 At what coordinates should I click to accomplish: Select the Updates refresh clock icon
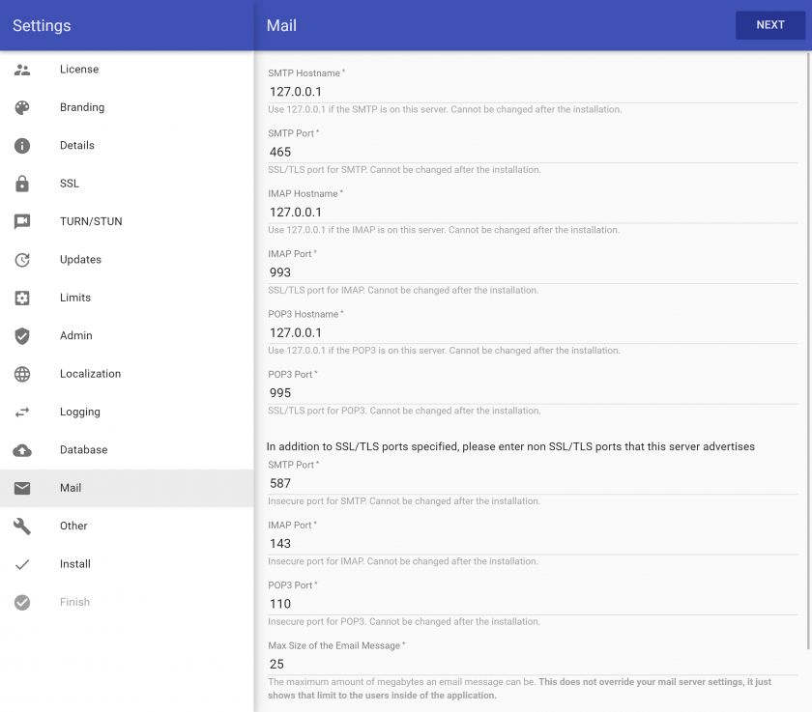coord(21,260)
